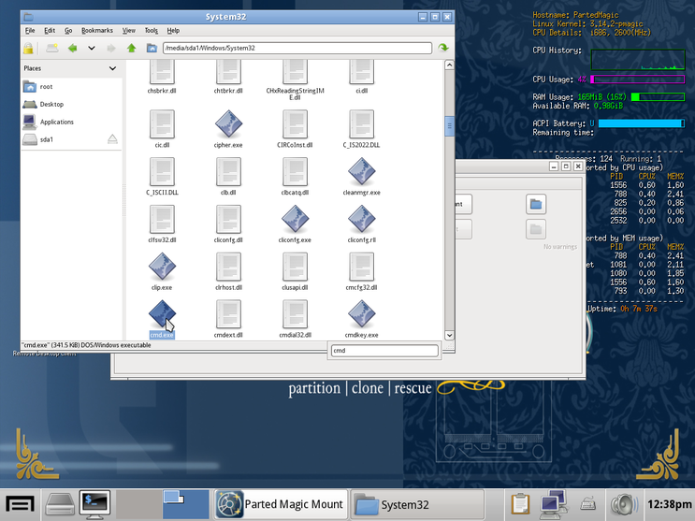695x521 pixels.
Task: Select the cmdext.dll file
Action: tap(228, 318)
